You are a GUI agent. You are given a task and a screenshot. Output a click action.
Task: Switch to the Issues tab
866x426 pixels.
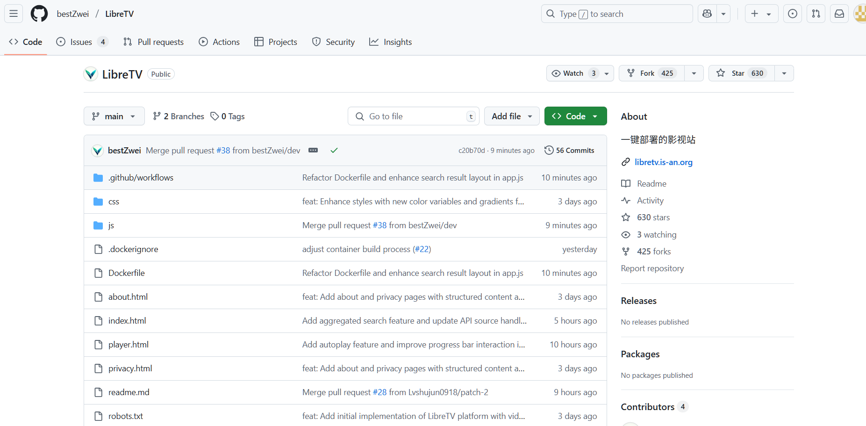82,42
